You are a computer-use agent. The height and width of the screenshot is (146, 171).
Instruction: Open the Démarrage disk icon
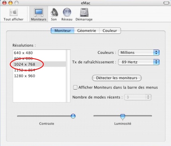84,12
